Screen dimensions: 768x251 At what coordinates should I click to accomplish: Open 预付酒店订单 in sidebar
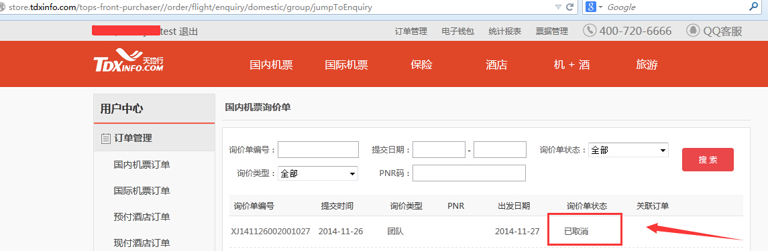pos(142,217)
